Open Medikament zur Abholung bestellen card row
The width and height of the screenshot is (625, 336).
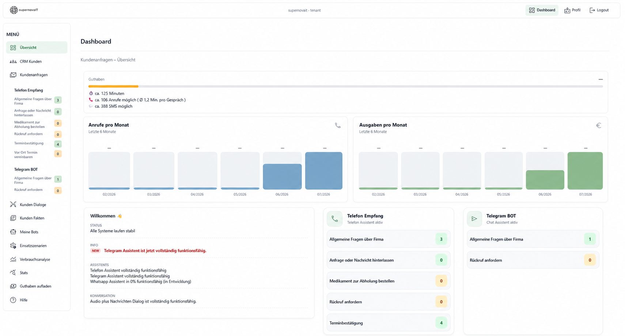click(389, 281)
